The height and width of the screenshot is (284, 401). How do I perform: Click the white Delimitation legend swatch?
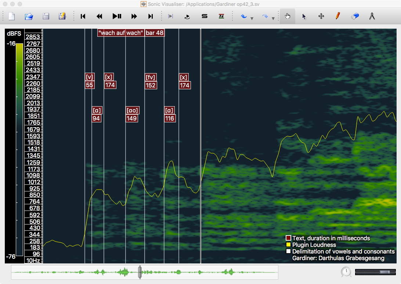click(288, 251)
